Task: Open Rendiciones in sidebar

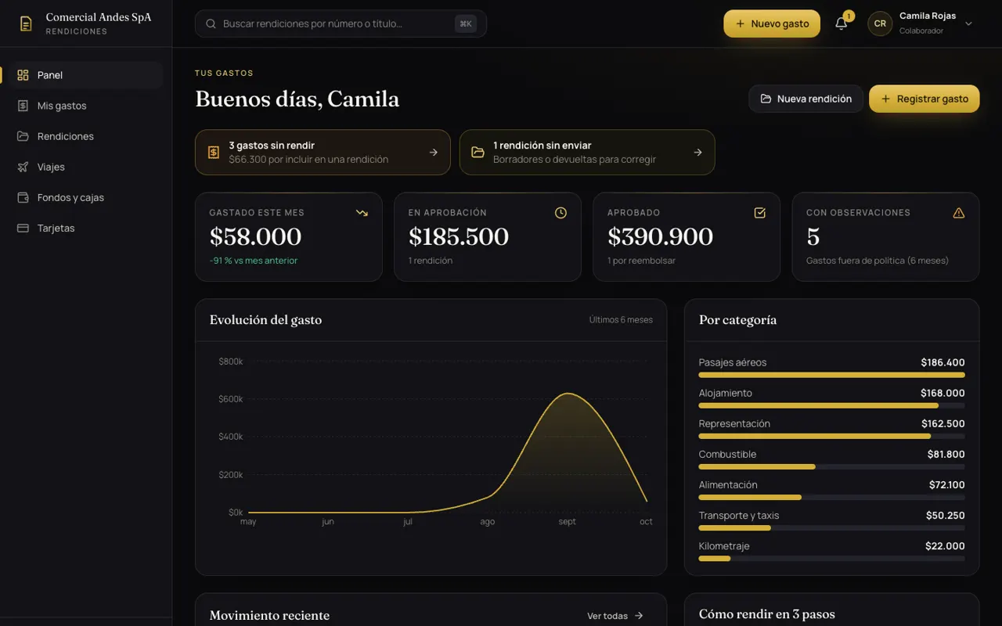Action: point(81,136)
